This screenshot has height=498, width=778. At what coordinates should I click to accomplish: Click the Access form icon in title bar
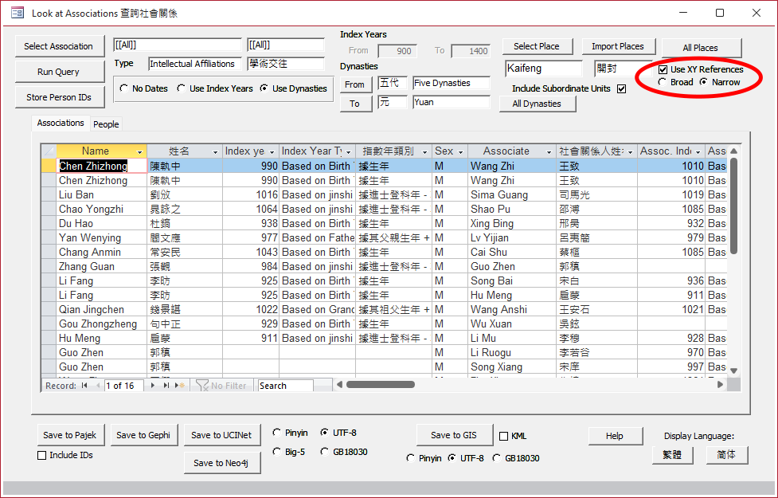[x=17, y=13]
